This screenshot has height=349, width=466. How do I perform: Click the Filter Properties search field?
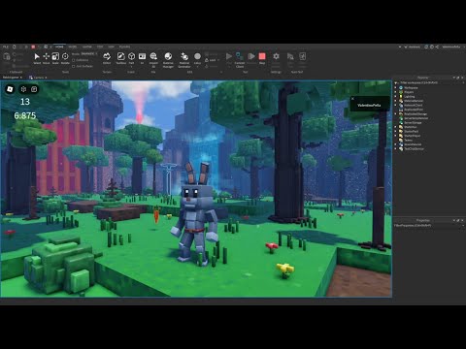[x=428, y=225]
